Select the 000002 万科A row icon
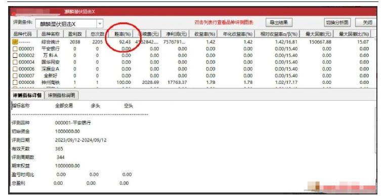Viewport: 385px width, 196px height. click(x=15, y=56)
